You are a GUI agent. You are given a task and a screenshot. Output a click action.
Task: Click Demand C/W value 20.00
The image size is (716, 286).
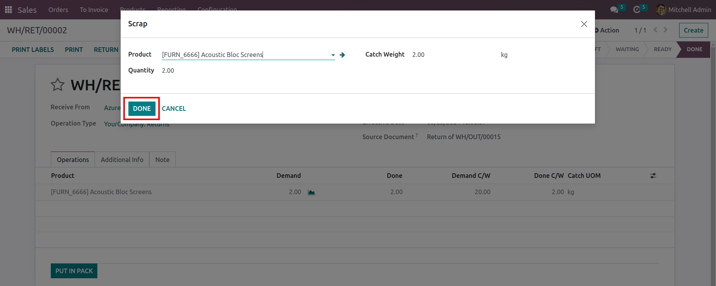483,192
